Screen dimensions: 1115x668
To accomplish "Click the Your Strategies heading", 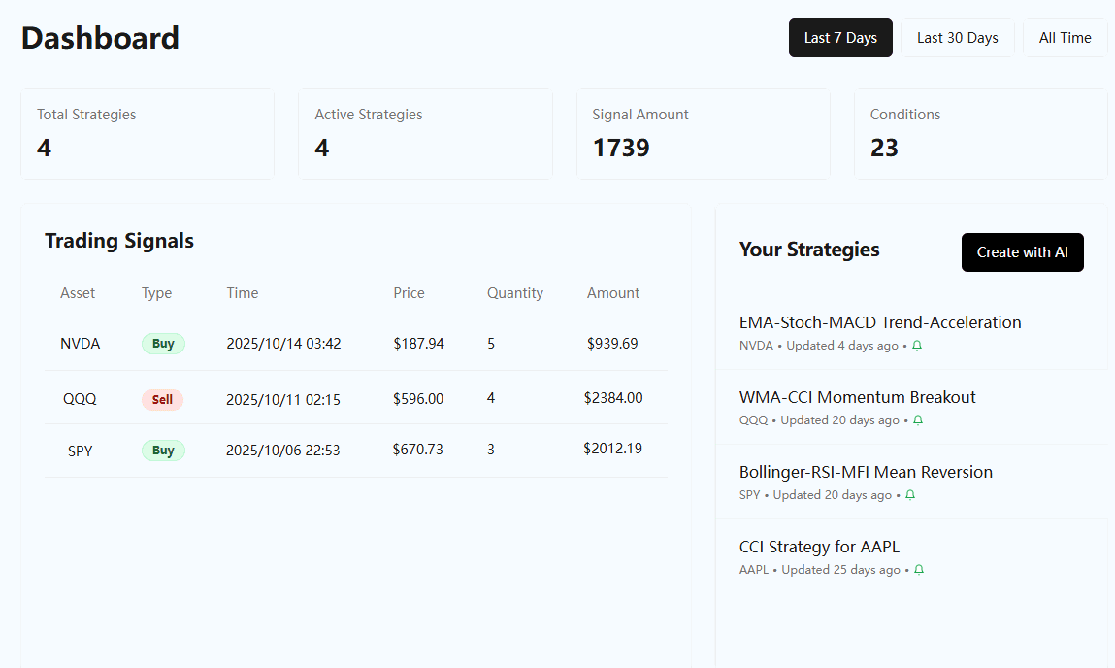I will coord(809,249).
